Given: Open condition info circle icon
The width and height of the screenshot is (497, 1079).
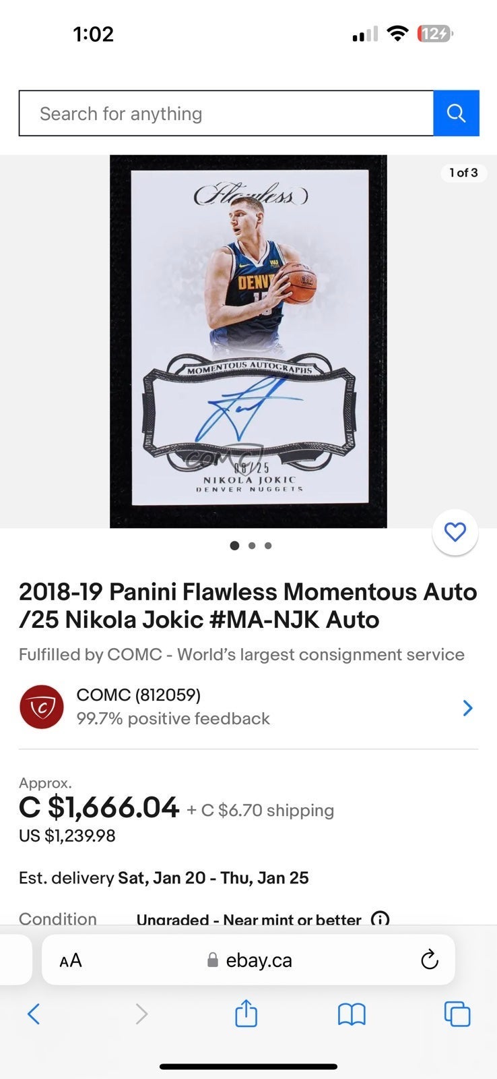Looking at the screenshot, I should (x=380, y=919).
